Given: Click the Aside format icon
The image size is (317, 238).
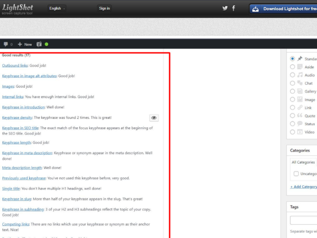Looking at the screenshot, I should [x=300, y=67].
